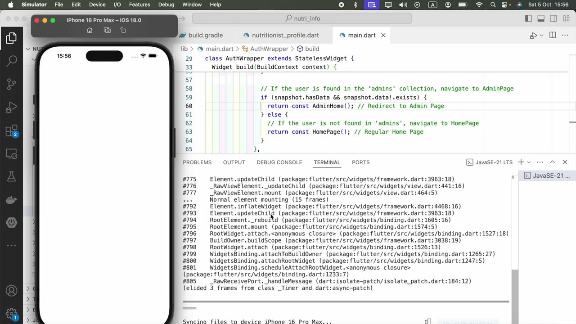The image size is (576, 324).
Task: Open the Simulator app menu
Action: 34,4
